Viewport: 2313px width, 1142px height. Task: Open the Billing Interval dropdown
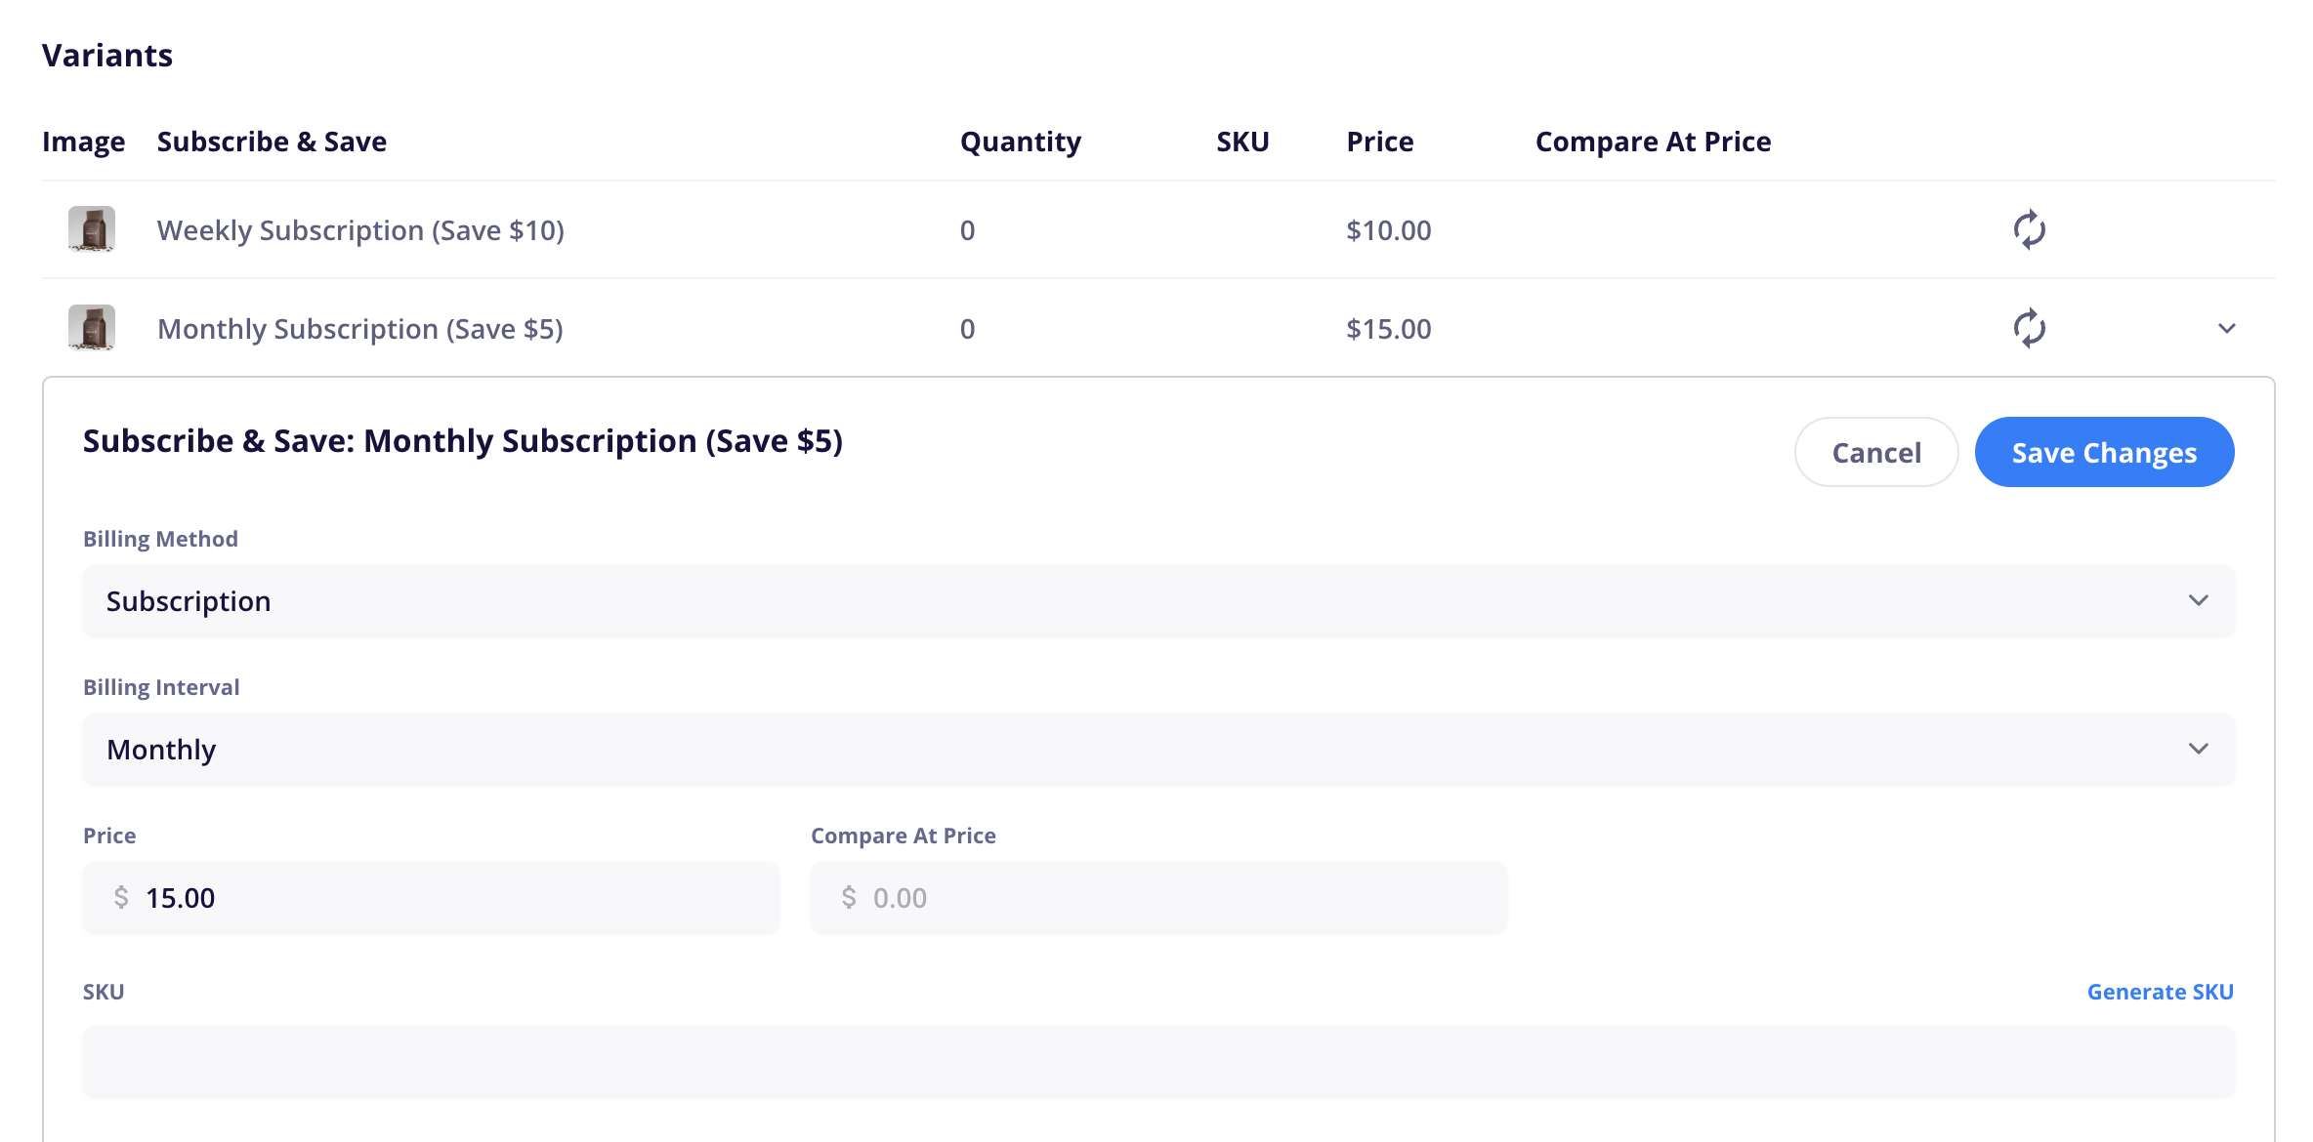pyautogui.click(x=1158, y=750)
